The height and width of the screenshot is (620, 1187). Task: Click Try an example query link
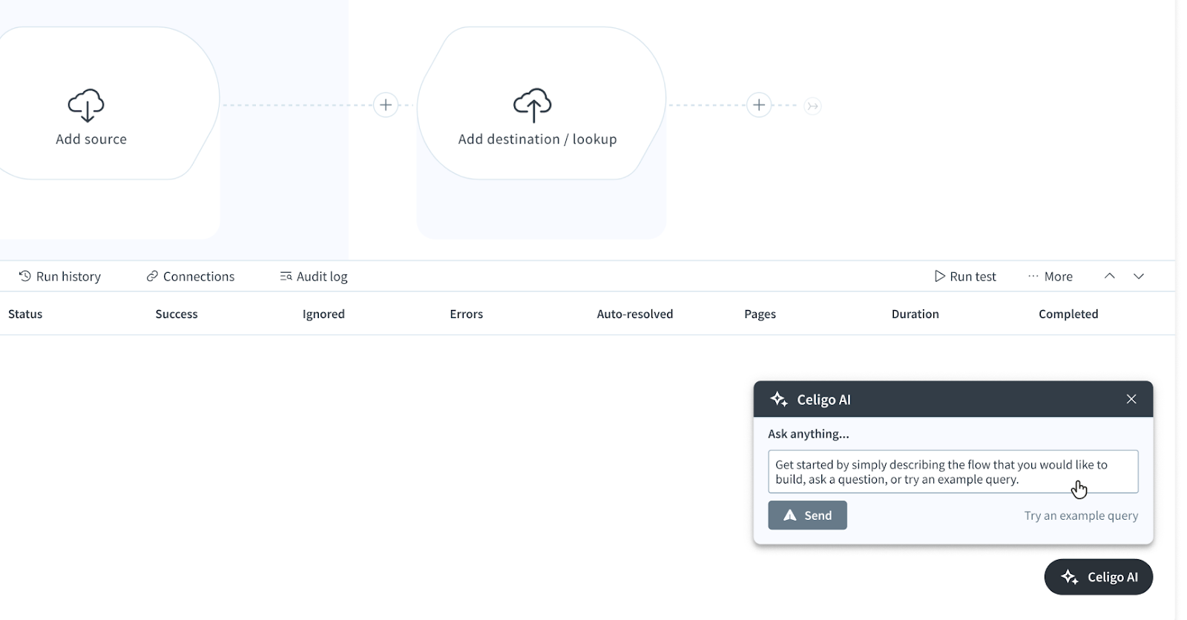coord(1081,515)
